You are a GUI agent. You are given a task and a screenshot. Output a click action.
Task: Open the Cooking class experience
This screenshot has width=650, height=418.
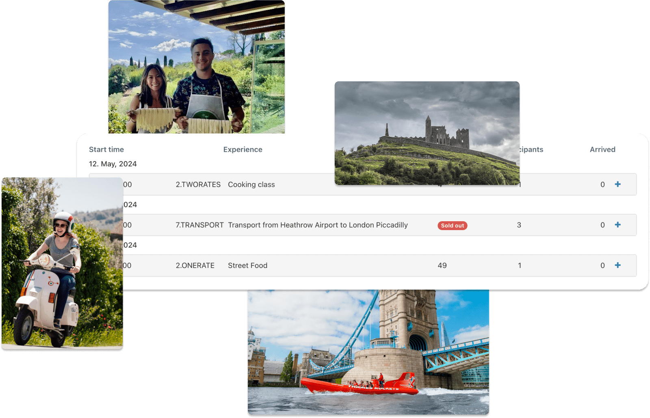(x=251, y=185)
